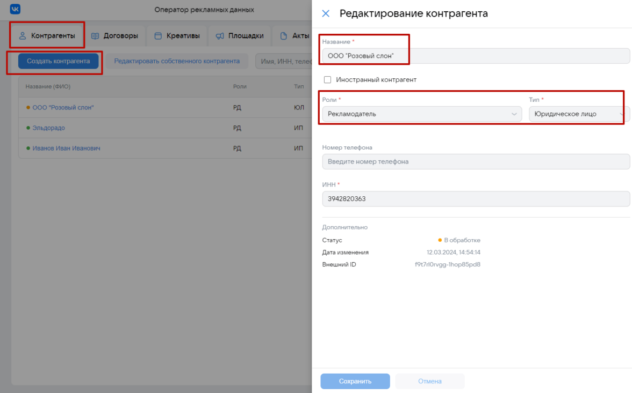Click the green dot next to Эльдорадо
The width and height of the screenshot is (632, 393).
[28, 128]
